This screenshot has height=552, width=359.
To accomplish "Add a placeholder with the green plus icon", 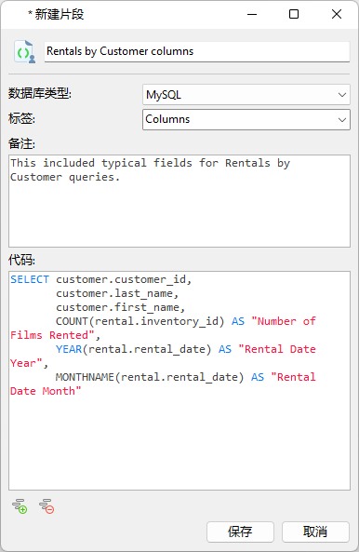I will pyautogui.click(x=20, y=506).
